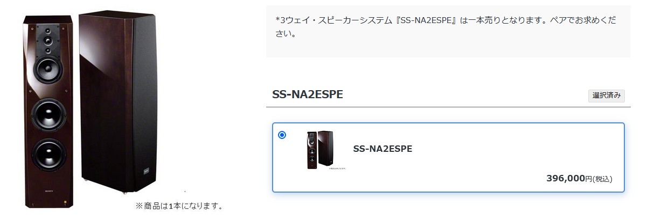Click the SS-NA2ESPE section heading
Screen dimensions: 647x220
click(308, 94)
